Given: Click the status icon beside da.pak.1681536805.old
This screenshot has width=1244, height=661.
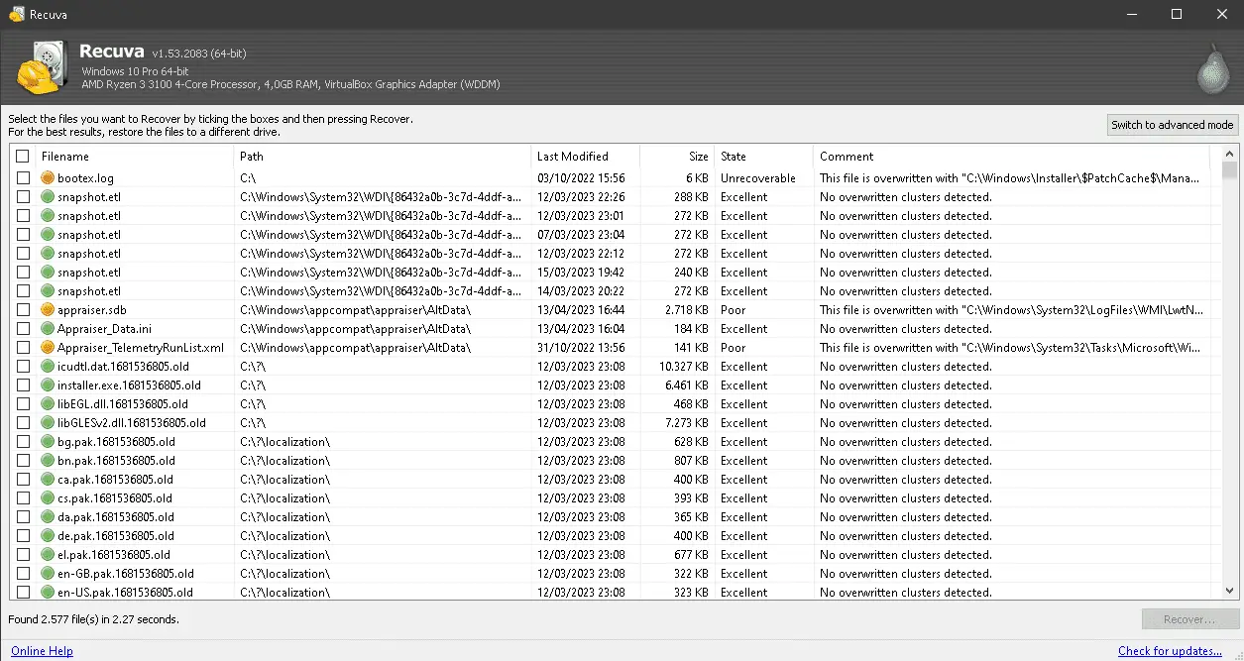Looking at the screenshot, I should click(x=48, y=517).
